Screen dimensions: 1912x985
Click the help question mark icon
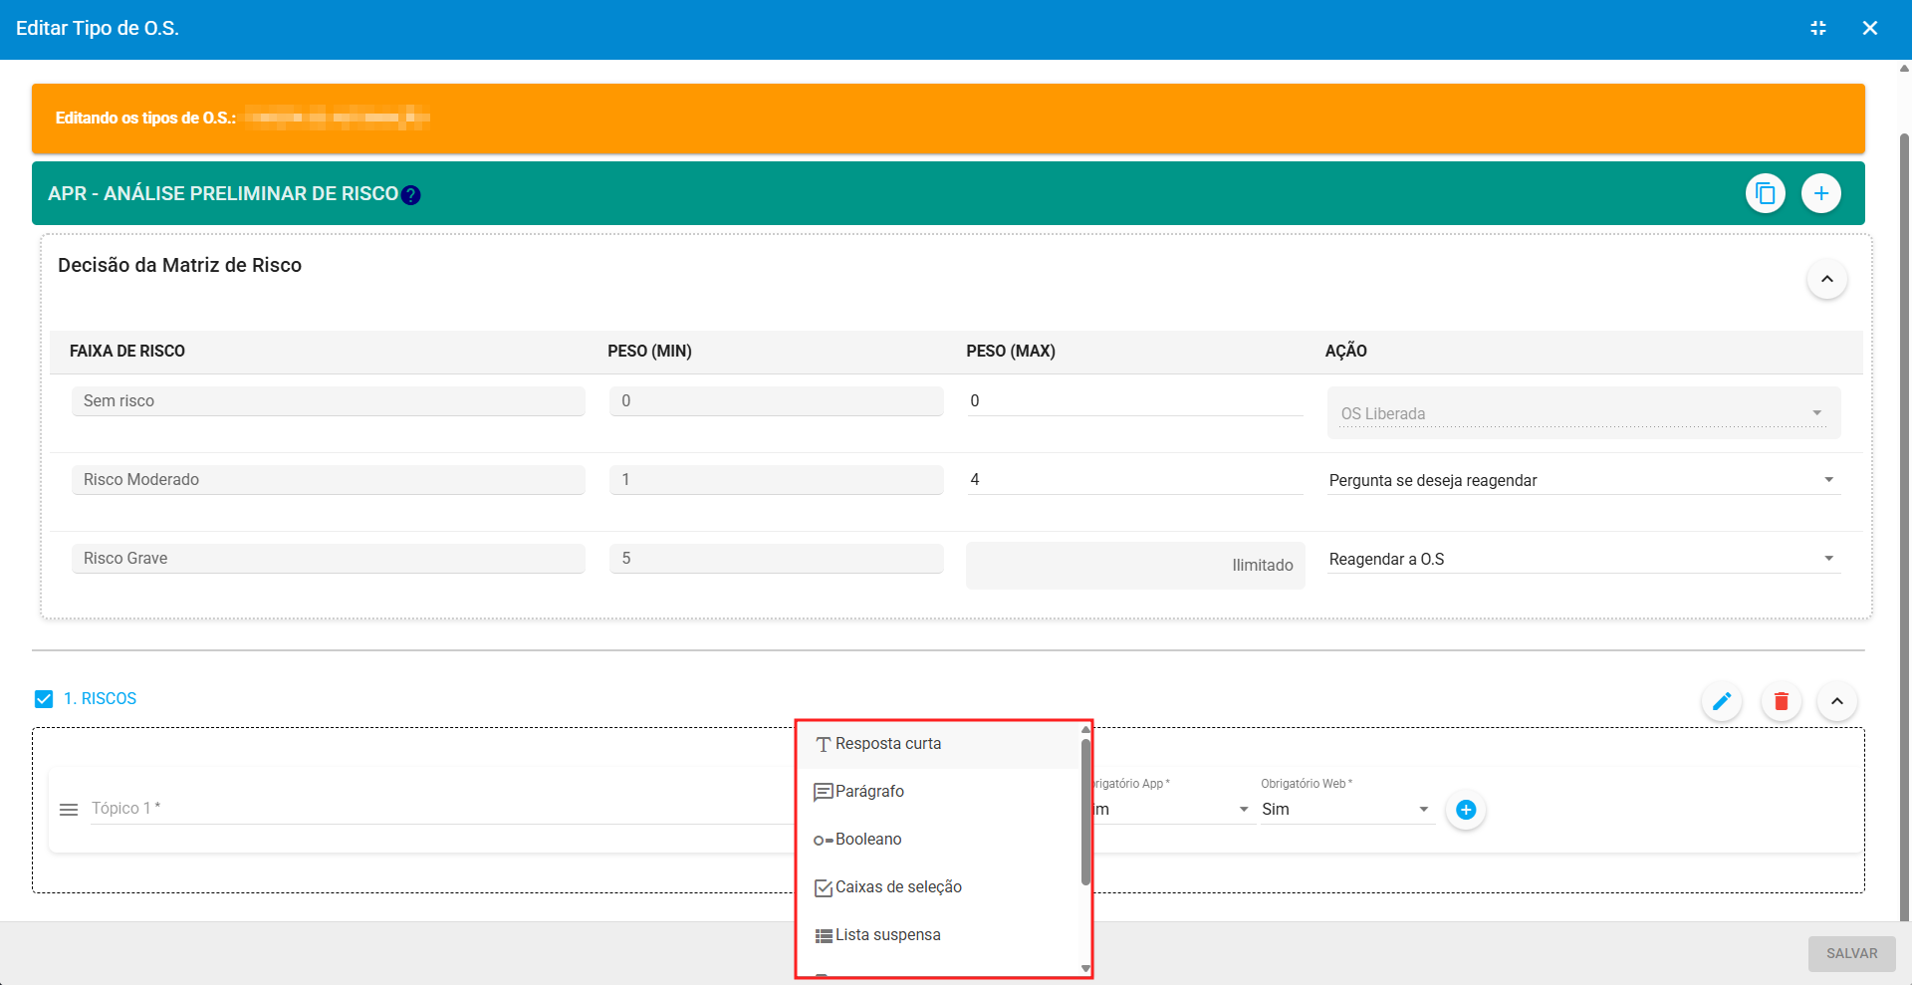click(410, 195)
